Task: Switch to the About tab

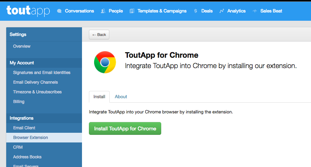Action: point(121,97)
